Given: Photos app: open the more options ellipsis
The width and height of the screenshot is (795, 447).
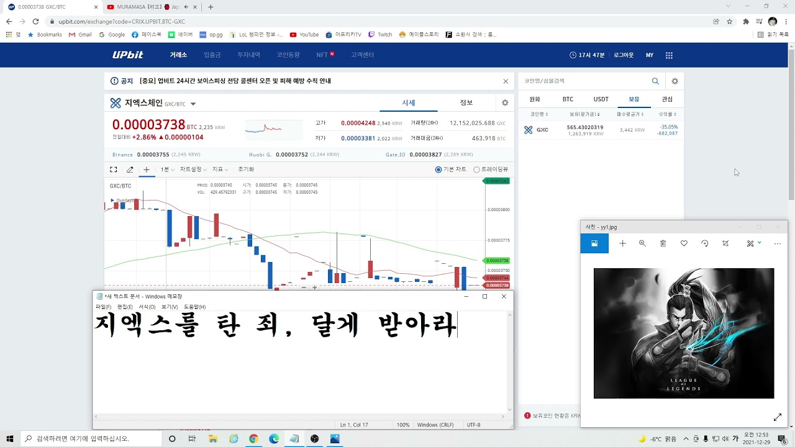Looking at the screenshot, I should (x=777, y=244).
